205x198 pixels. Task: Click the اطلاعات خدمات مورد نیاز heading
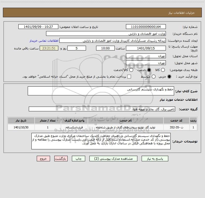coord(179,100)
